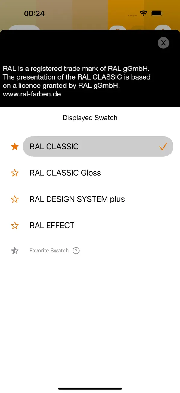Screen dimensions: 180x393
Task: Tap the orange checkmark on RAL CLASSIC
Action: point(163,146)
